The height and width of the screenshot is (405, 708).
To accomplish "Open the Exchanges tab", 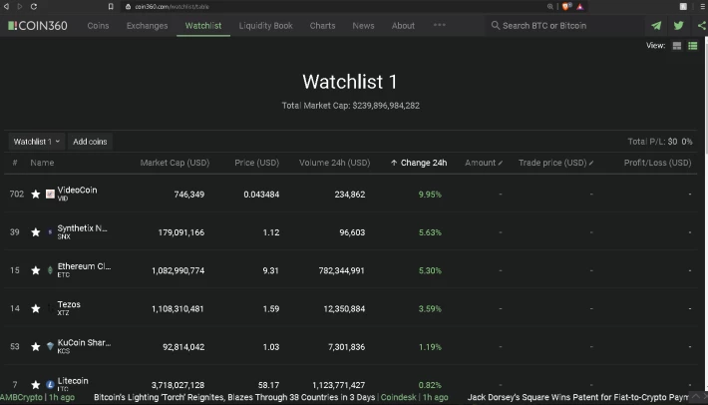I will tap(148, 26).
